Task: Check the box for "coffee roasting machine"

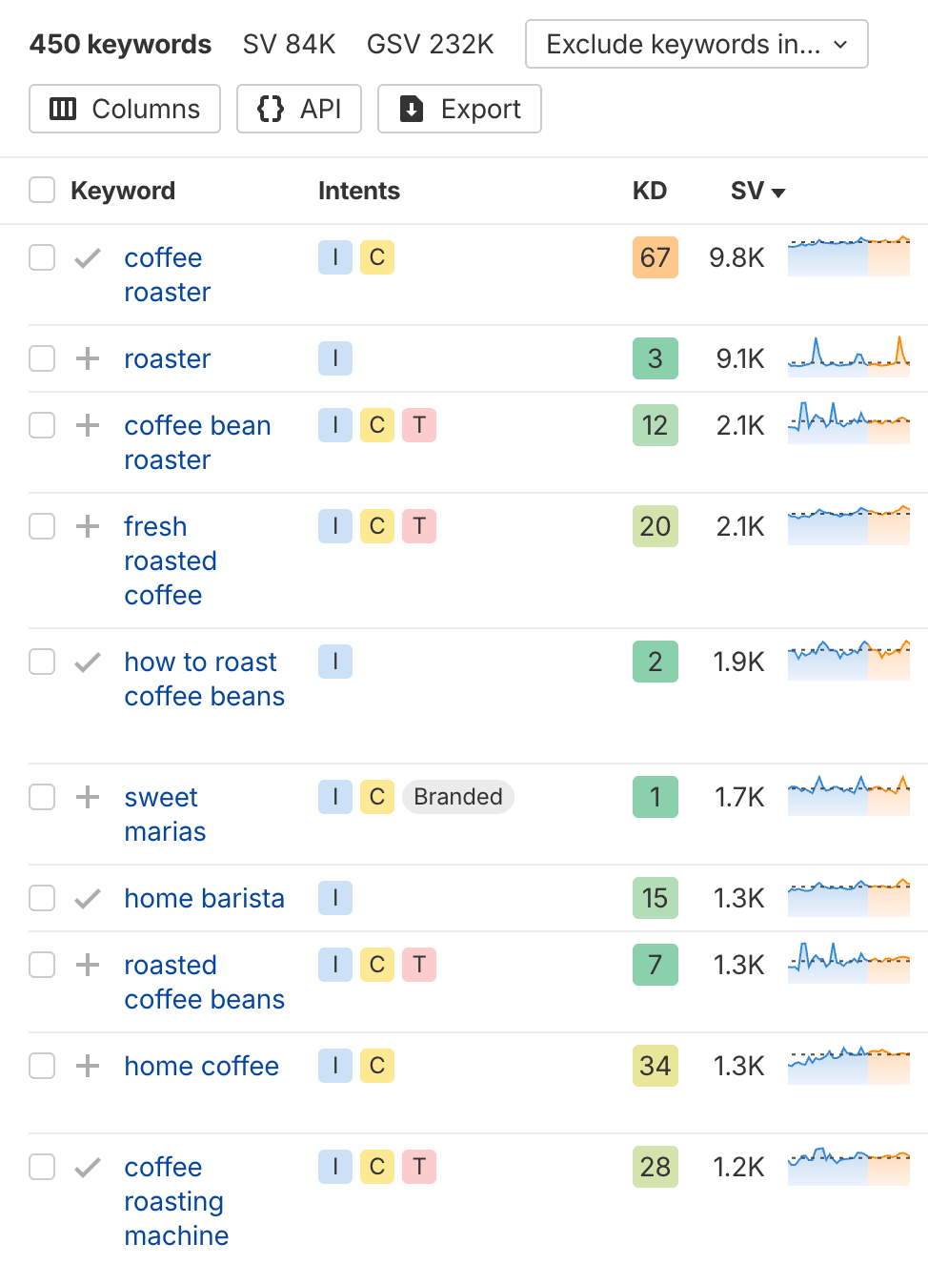Action: (41, 1167)
